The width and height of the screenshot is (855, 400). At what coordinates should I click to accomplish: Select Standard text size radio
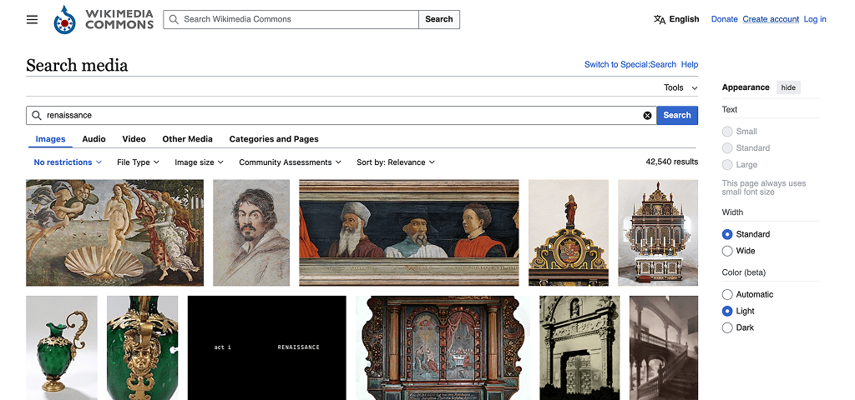(x=727, y=148)
